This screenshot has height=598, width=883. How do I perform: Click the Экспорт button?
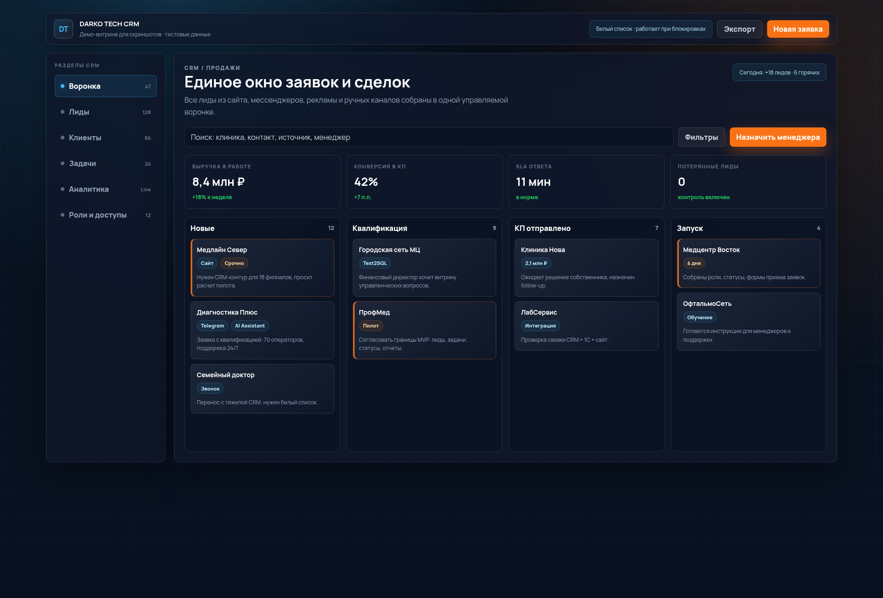(x=740, y=29)
